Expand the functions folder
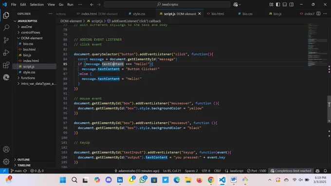This screenshot has height=186, width=331. coord(28,78)
